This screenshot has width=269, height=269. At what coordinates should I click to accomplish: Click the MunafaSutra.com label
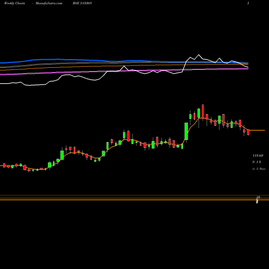pyautogui.click(x=49, y=3)
